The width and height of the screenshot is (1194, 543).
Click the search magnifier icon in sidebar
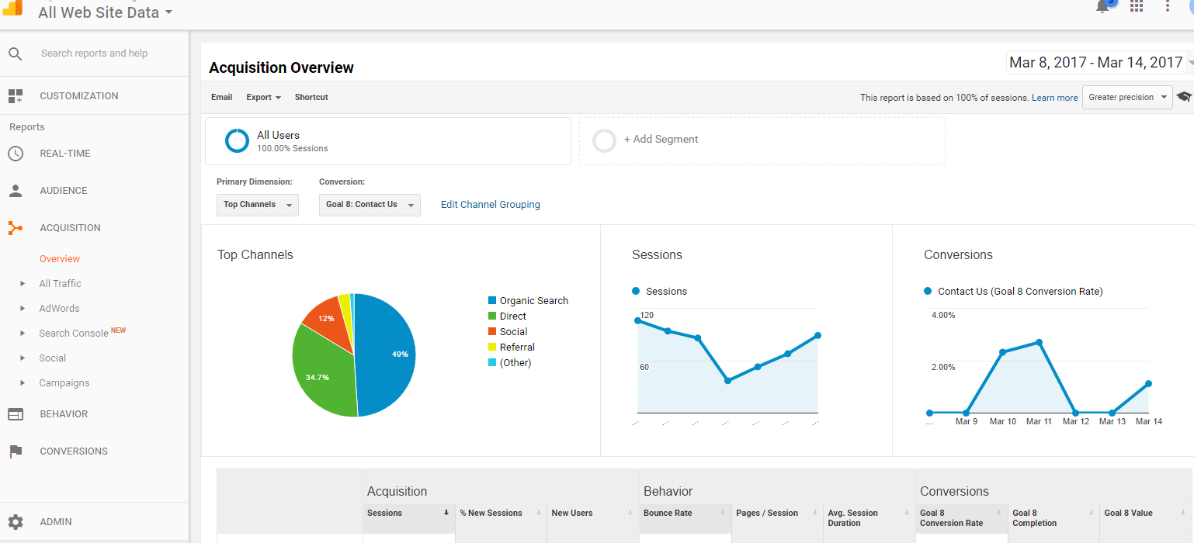pos(16,54)
